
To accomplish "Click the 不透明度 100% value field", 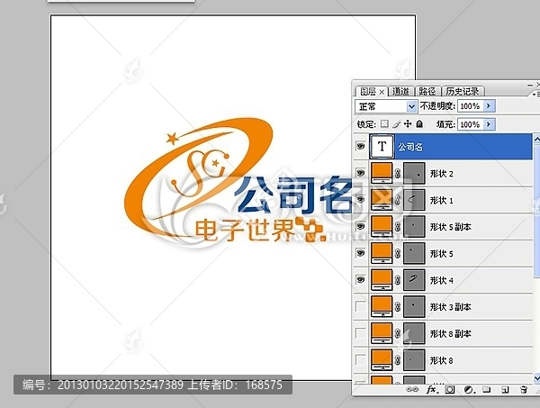I will point(471,105).
